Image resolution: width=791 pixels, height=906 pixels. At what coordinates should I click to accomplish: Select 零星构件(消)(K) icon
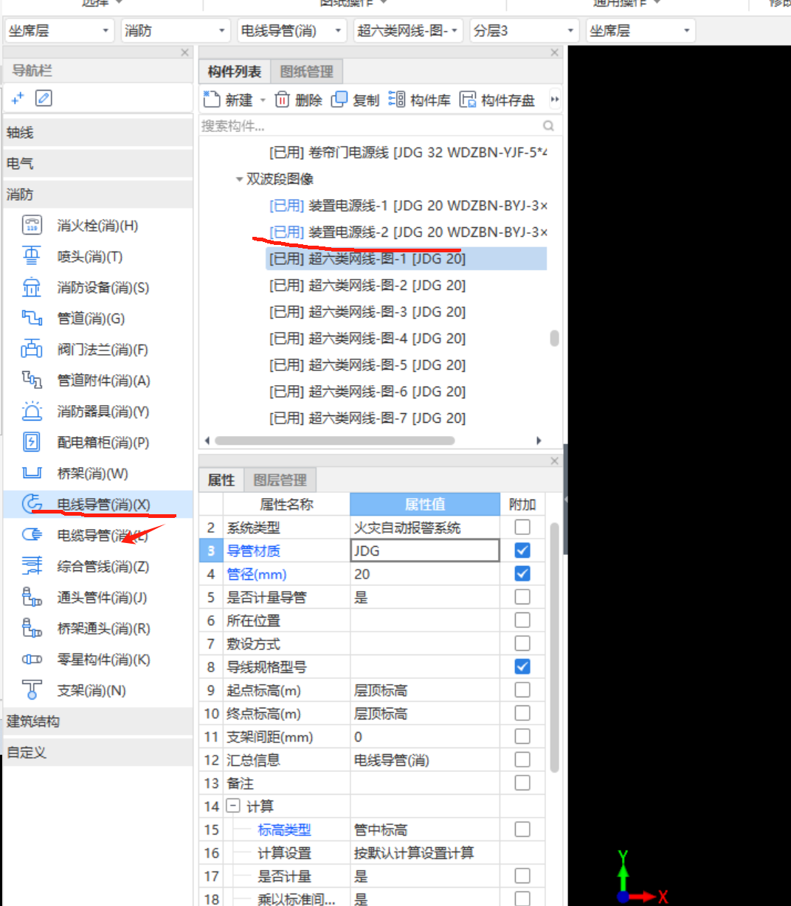pos(32,659)
